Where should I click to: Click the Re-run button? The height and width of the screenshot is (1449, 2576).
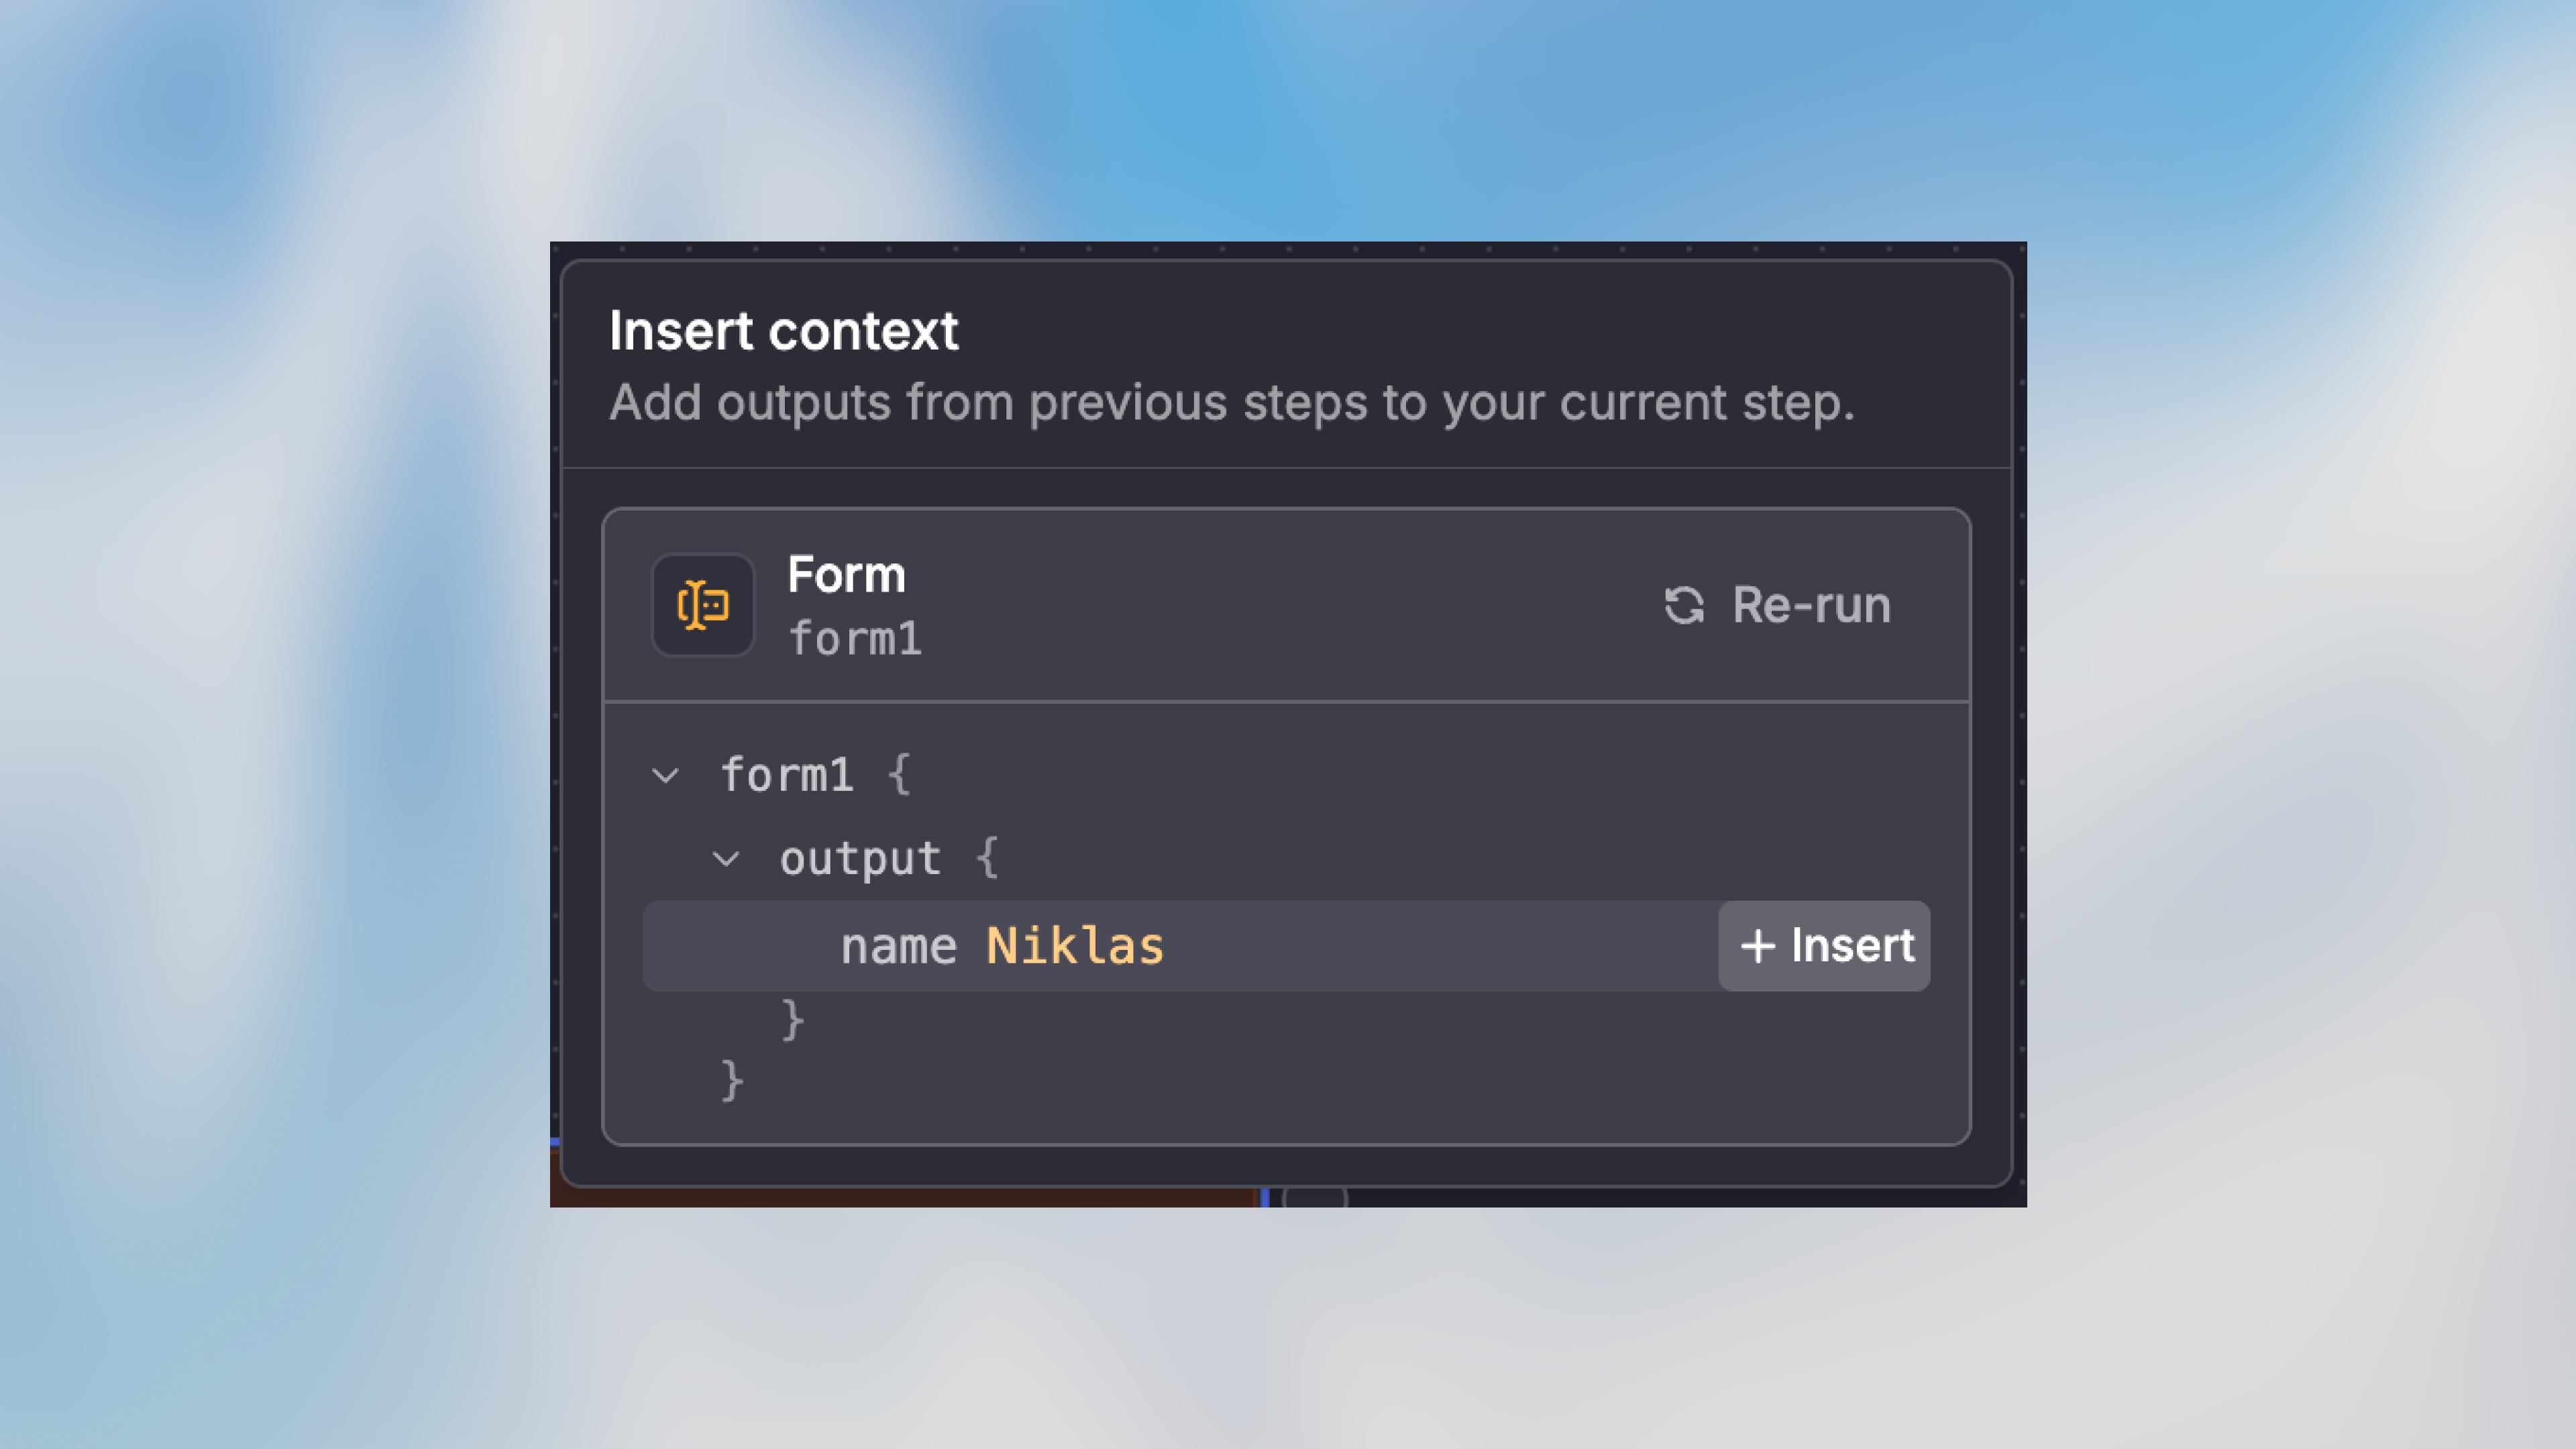pos(1776,605)
